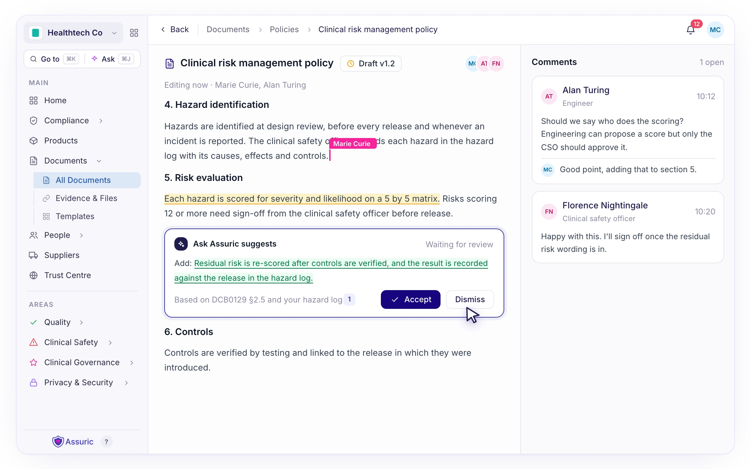Click the citation badge 1 after hazard log
Image resolution: width=751 pixels, height=469 pixels.
(x=349, y=299)
